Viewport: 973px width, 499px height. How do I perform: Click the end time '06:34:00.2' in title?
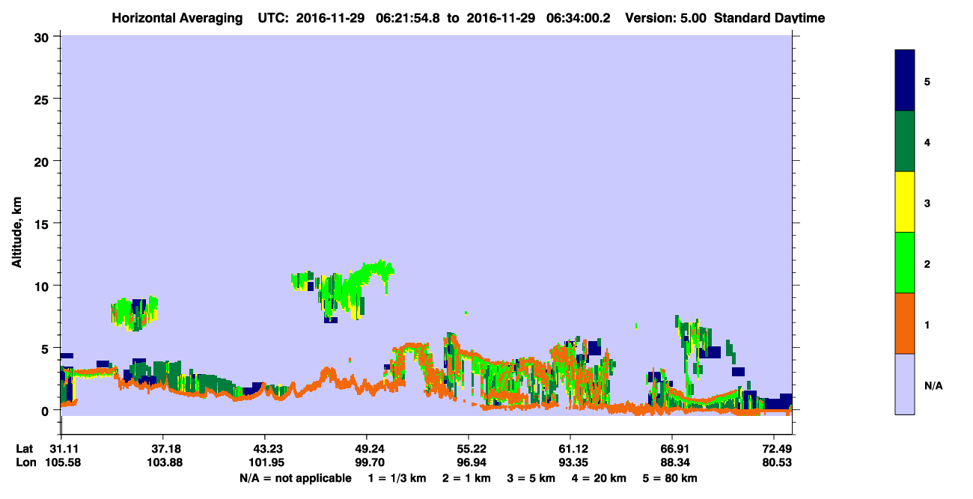(x=580, y=18)
